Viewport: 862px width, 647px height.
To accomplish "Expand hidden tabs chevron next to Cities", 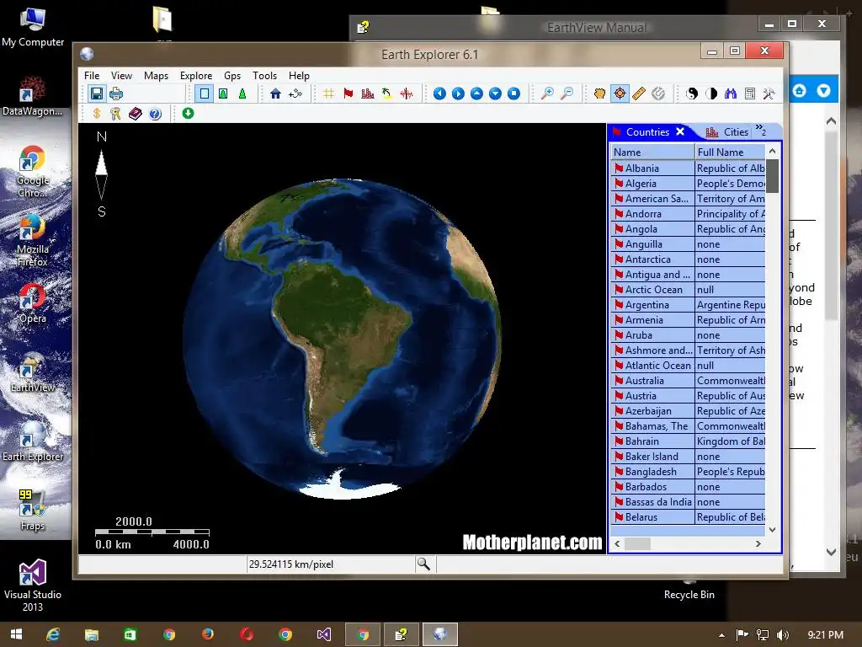I will tap(760, 130).
